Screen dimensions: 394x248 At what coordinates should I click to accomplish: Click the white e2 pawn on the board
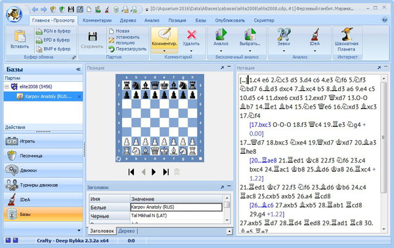click(164, 141)
